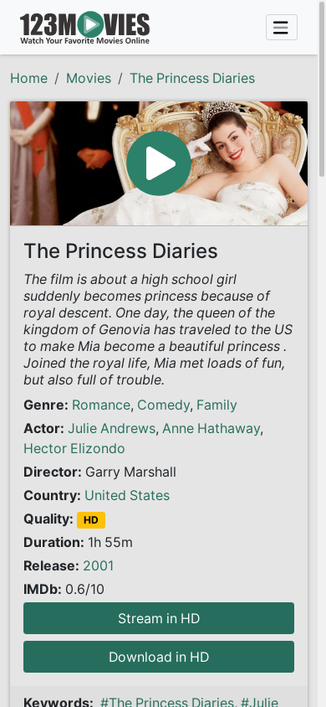The image size is (326, 707).
Task: Click Download in HD button
Action: [159, 657]
